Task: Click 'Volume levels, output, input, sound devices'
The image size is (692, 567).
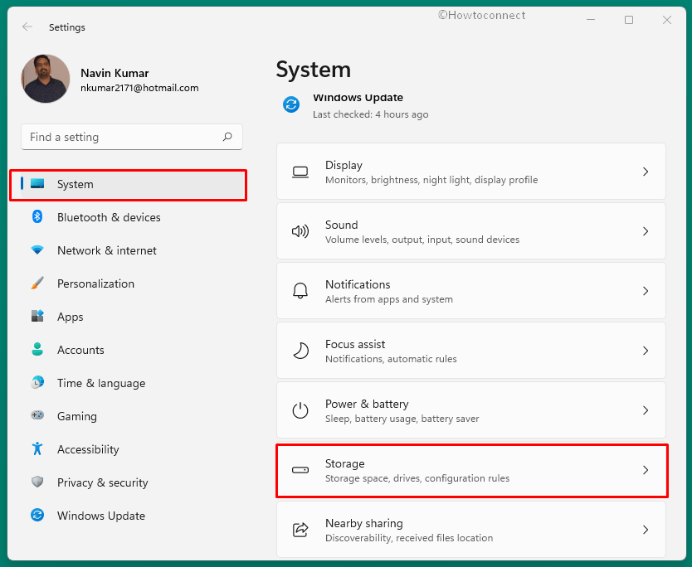Action: click(422, 240)
